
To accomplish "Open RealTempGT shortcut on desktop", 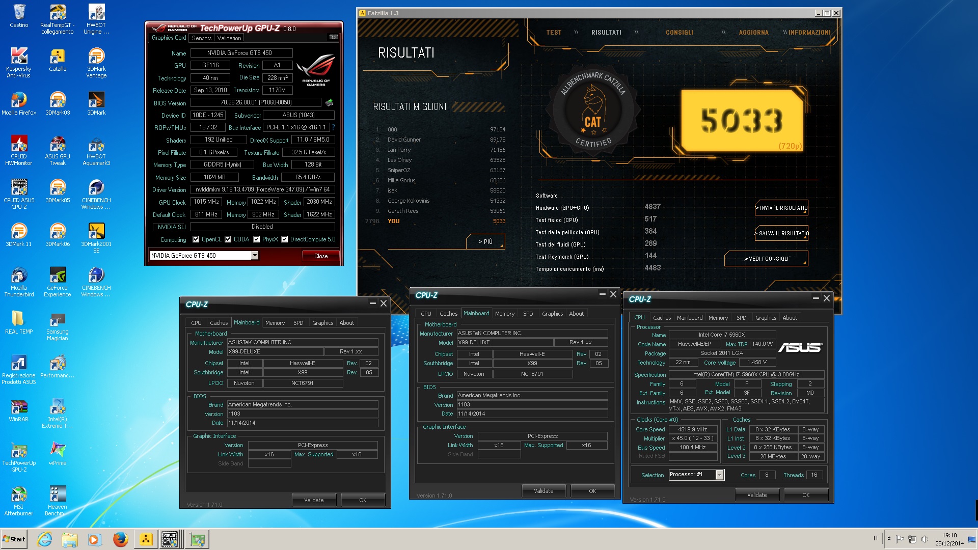I will point(58,19).
